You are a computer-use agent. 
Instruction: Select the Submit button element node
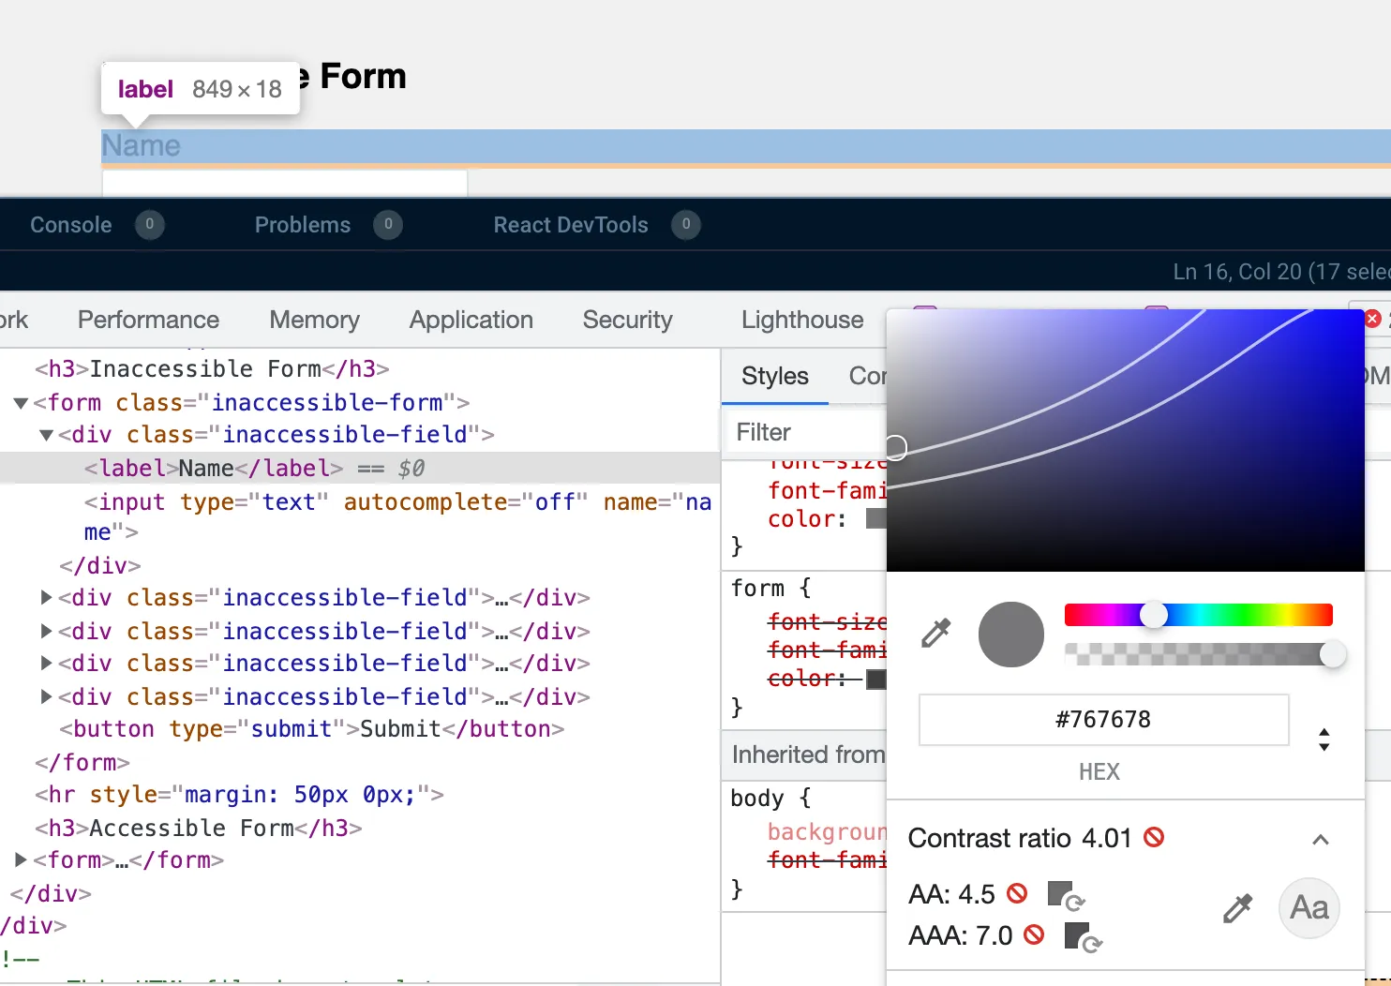311,729
